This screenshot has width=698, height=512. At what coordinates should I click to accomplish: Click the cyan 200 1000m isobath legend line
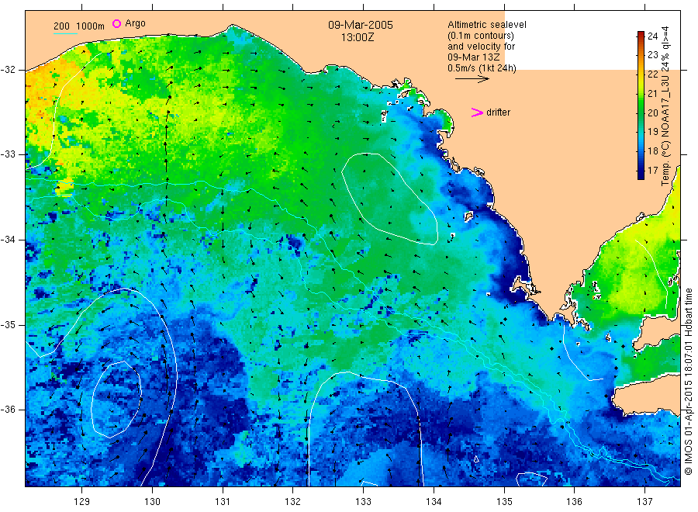65,33
